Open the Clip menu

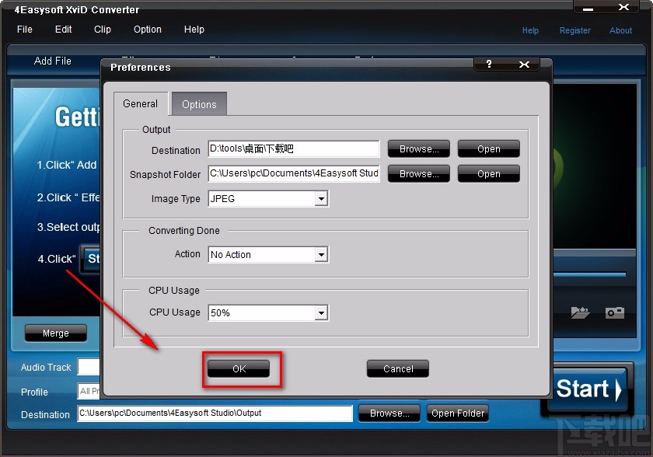pyautogui.click(x=102, y=30)
